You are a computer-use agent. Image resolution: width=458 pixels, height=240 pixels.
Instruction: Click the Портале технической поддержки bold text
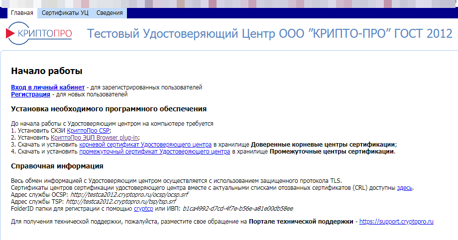point(301,222)
